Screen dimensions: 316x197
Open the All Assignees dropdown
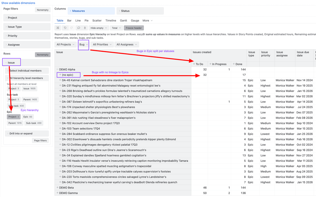pyautogui.click(x=127, y=45)
